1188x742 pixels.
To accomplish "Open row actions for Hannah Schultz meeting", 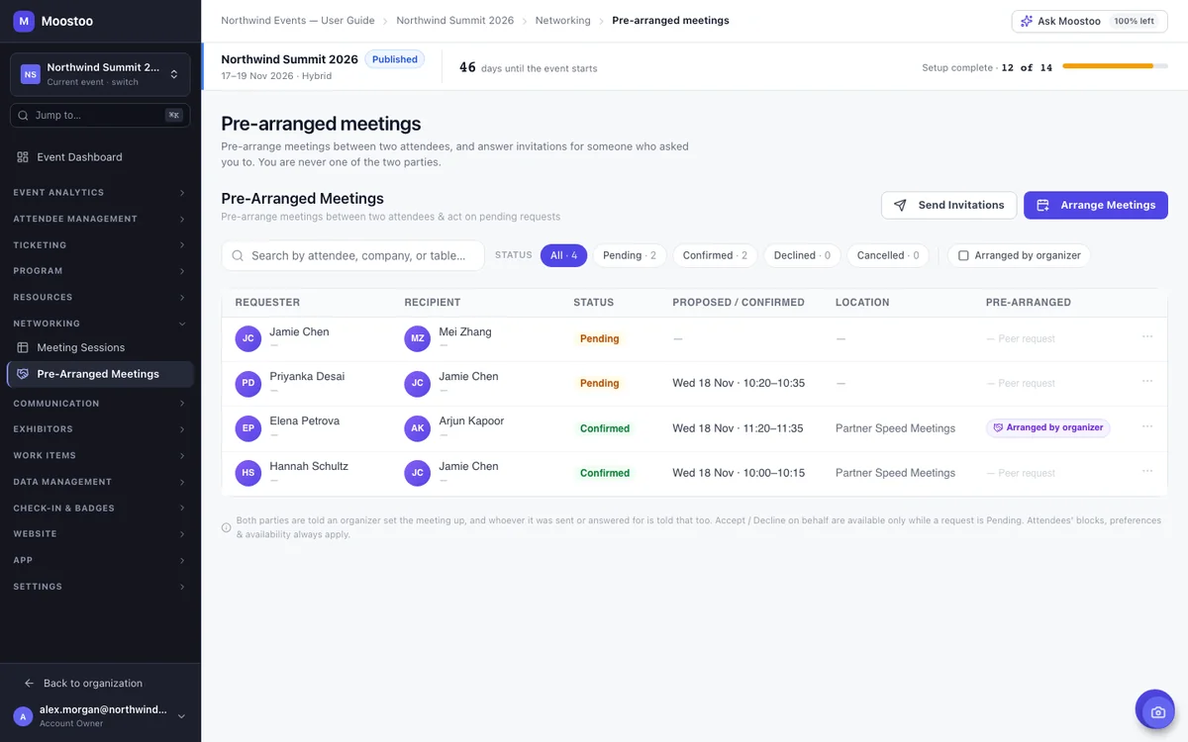I will tap(1147, 471).
